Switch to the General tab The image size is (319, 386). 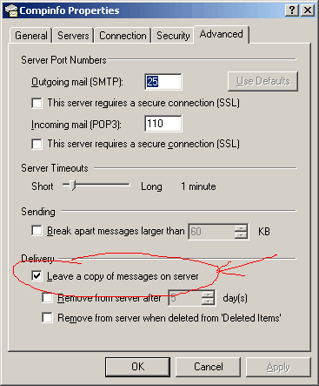[31, 36]
